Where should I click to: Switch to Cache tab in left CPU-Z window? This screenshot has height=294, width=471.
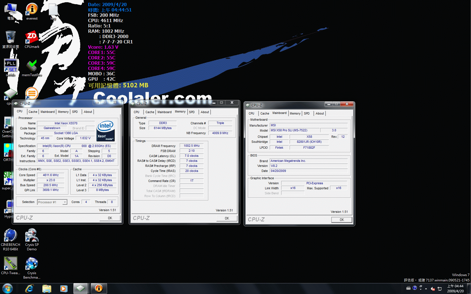tap(33, 112)
